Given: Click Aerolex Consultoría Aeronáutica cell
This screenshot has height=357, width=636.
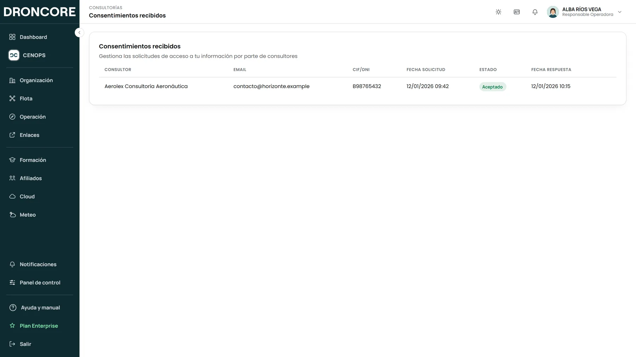Looking at the screenshot, I should (x=146, y=86).
